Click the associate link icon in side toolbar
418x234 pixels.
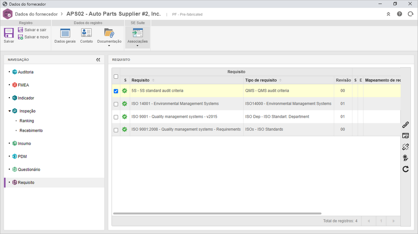405,125
